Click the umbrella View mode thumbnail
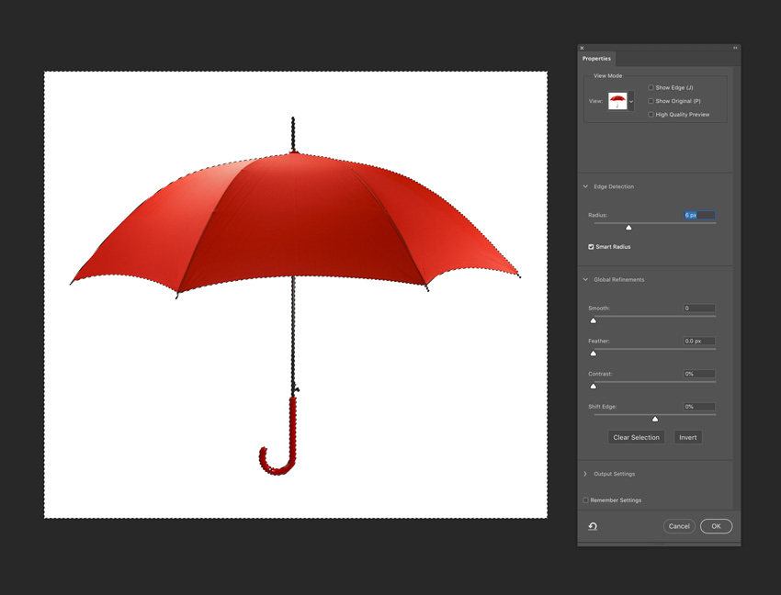781x595 pixels. pos(617,101)
